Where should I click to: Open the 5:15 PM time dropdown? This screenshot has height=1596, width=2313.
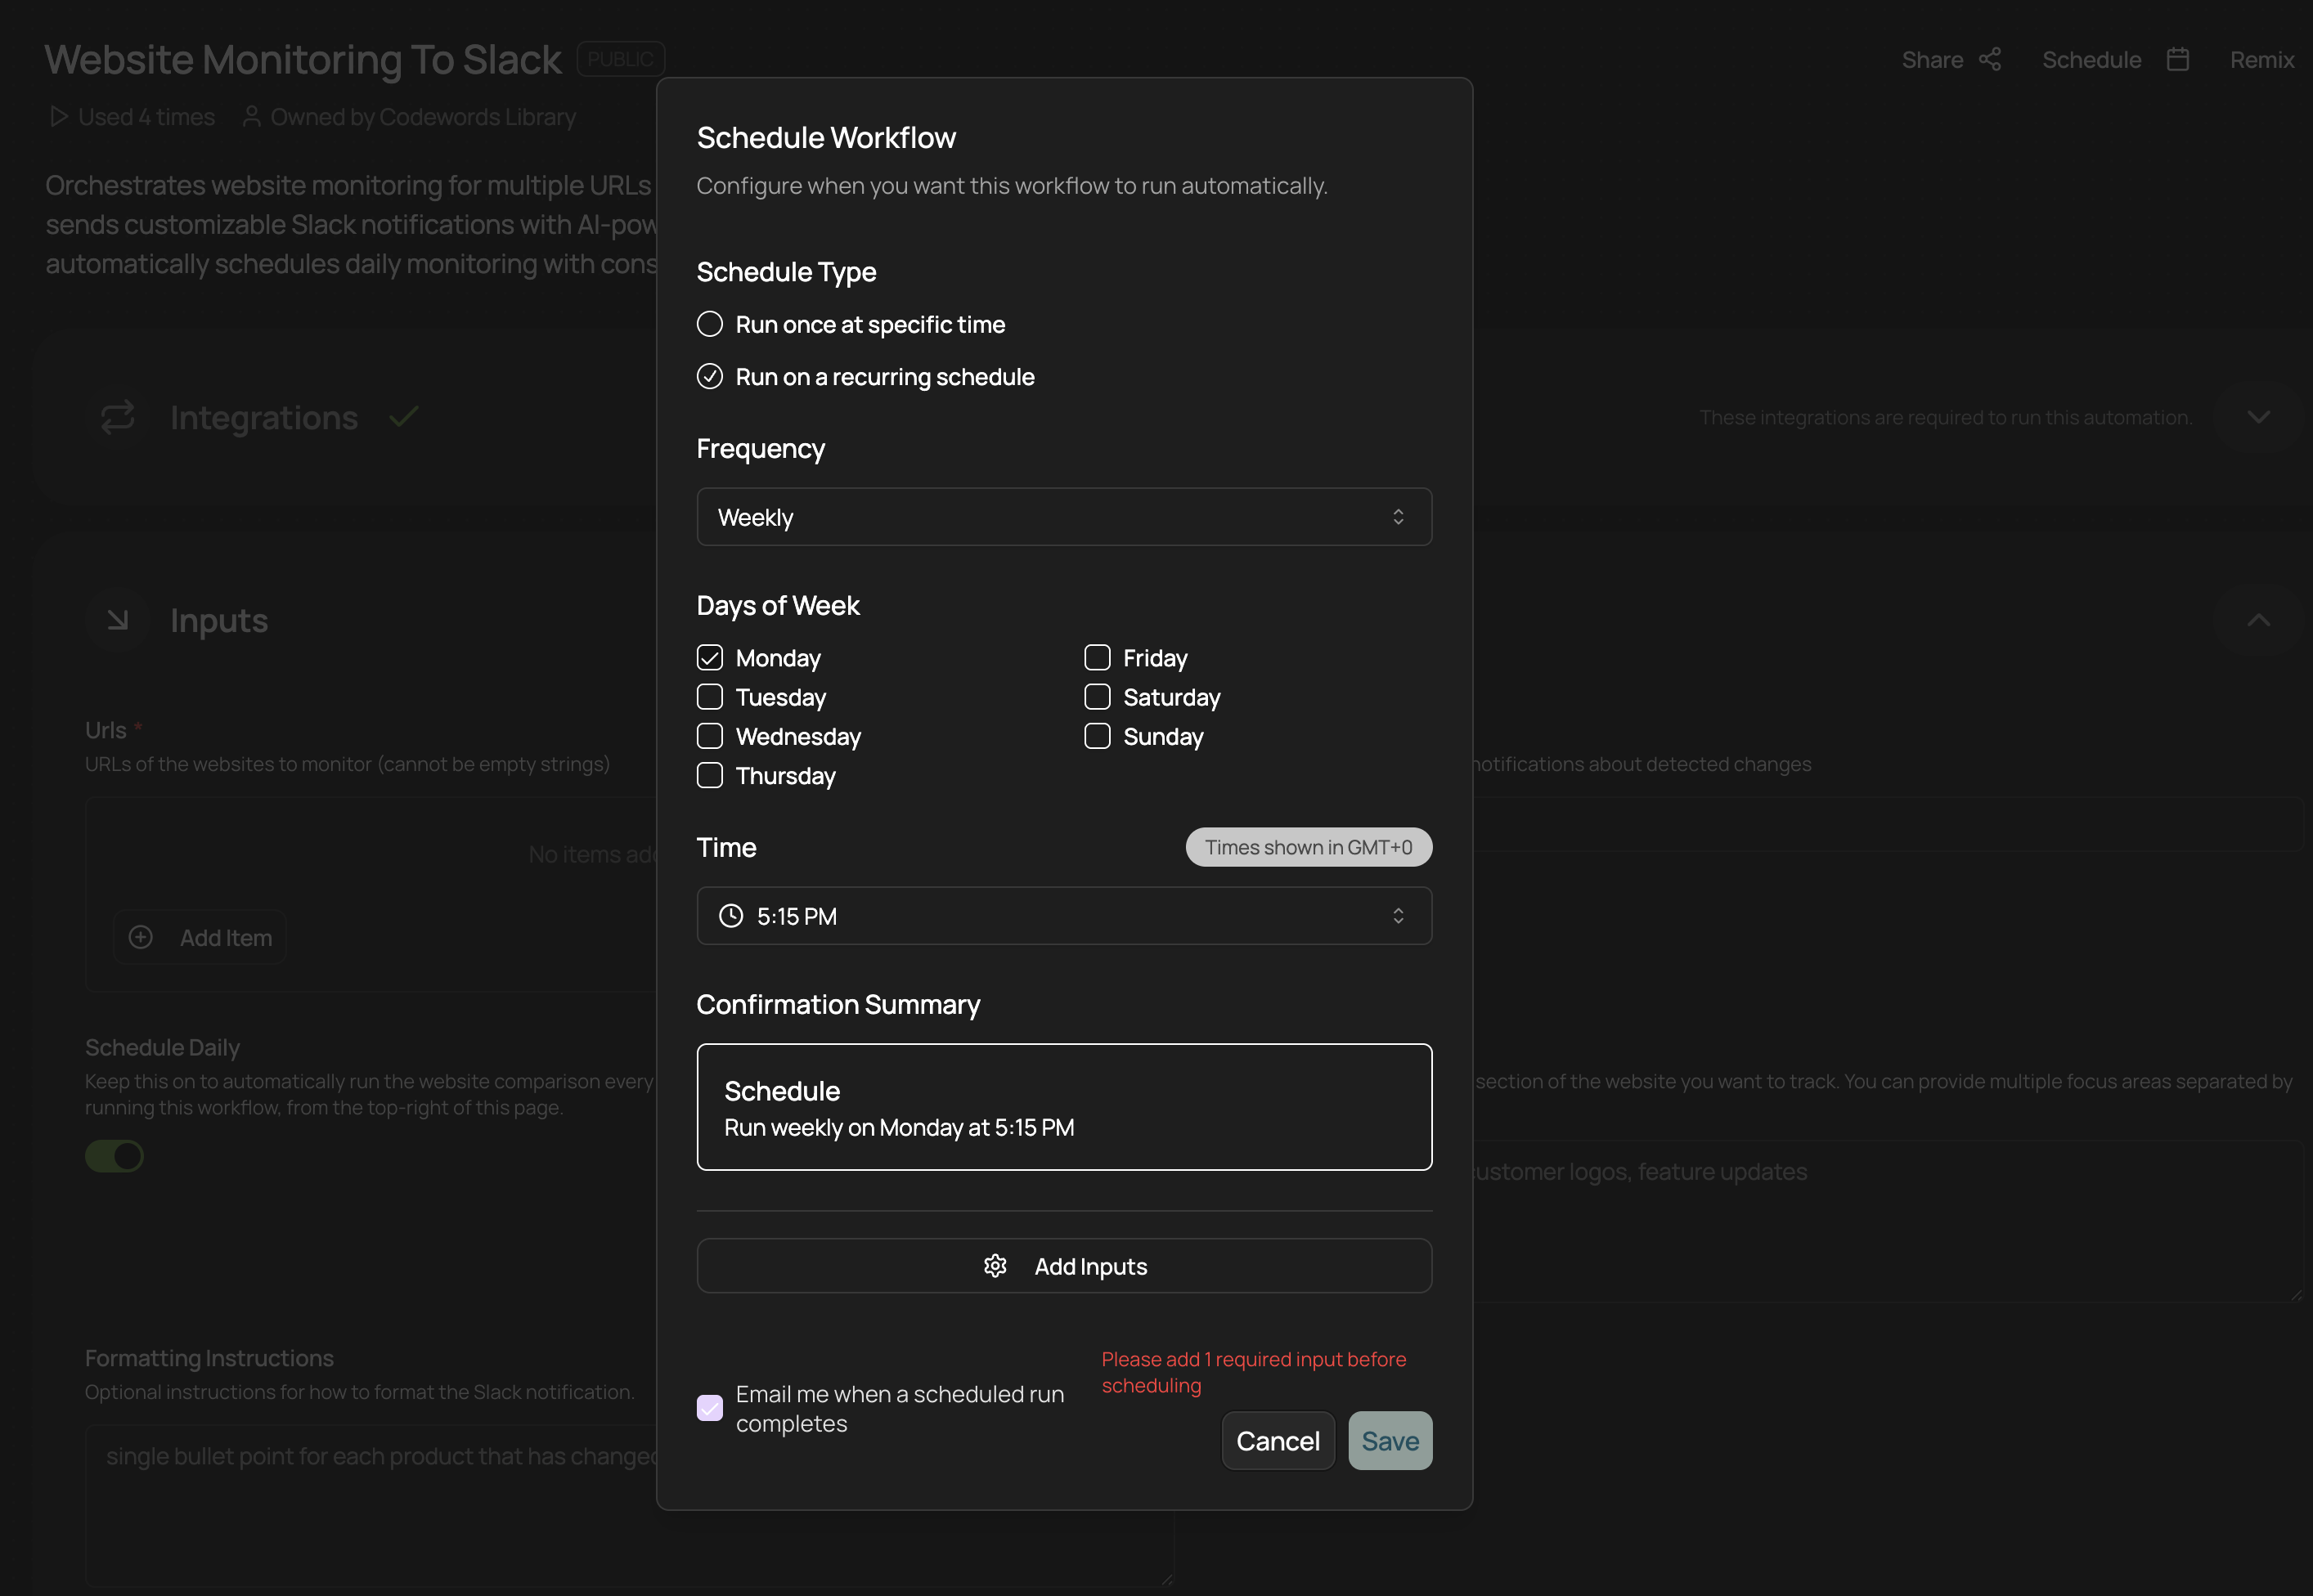(1063, 916)
